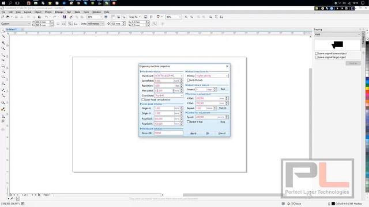The width and height of the screenshot is (369, 207).
Task: Click the Cancel button in dialog
Action: pyautogui.click(x=222, y=133)
